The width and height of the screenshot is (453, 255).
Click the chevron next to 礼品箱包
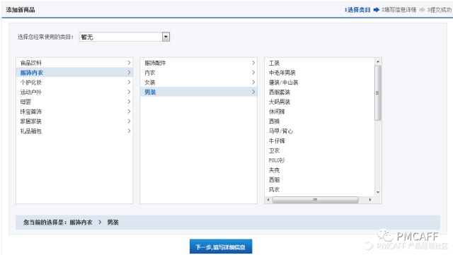129,131
